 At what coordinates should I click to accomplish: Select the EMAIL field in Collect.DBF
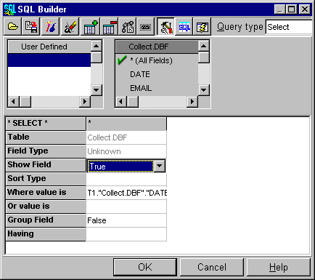click(141, 88)
